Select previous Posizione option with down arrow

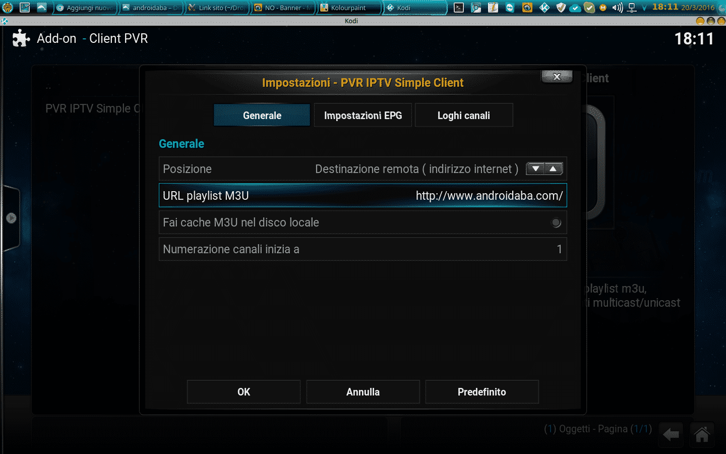click(535, 169)
